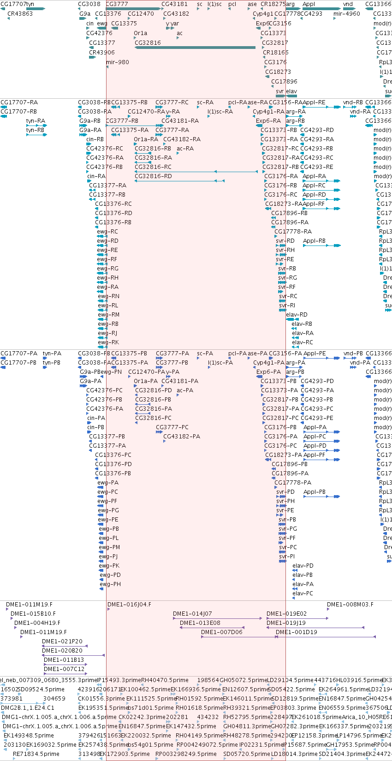
Task: Select the DME1-019E02 BAC label
Action: click(x=287, y=614)
